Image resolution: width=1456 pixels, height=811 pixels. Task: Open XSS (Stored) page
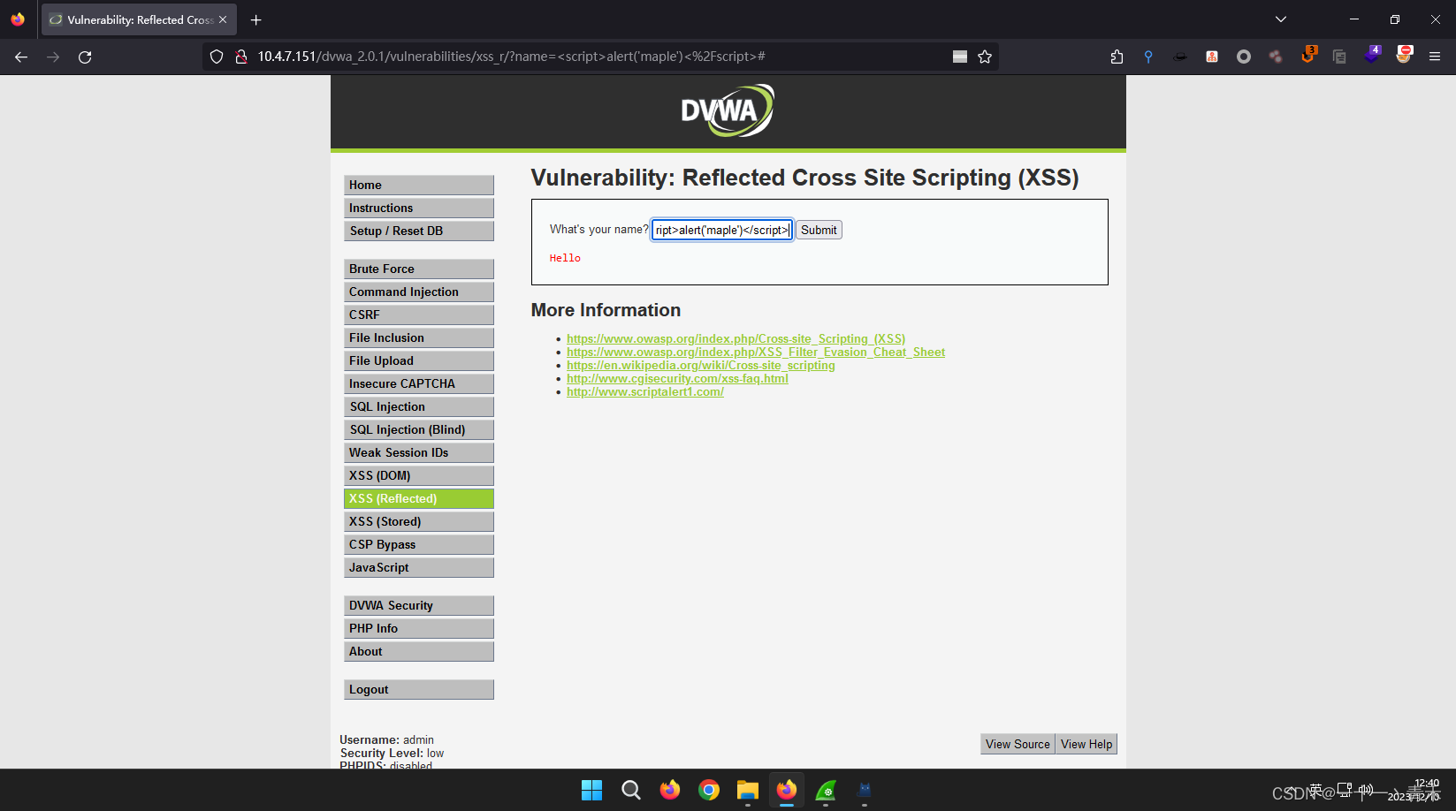[x=419, y=521]
